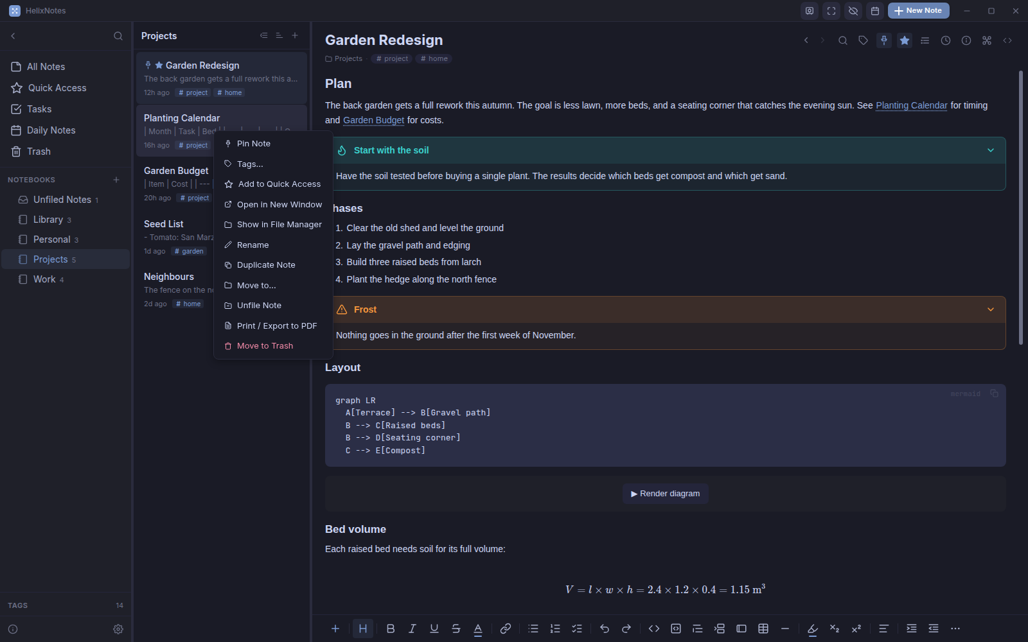
Task: Click the text color icon in toolbar
Action: coord(478,629)
